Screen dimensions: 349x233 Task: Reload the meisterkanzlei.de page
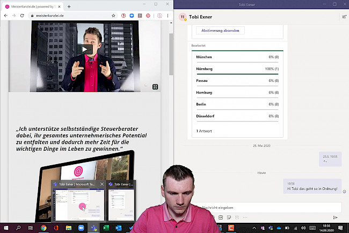(x=23, y=16)
